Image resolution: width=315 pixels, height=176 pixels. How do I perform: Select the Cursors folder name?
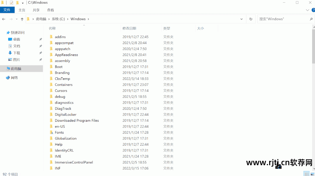[61, 90]
